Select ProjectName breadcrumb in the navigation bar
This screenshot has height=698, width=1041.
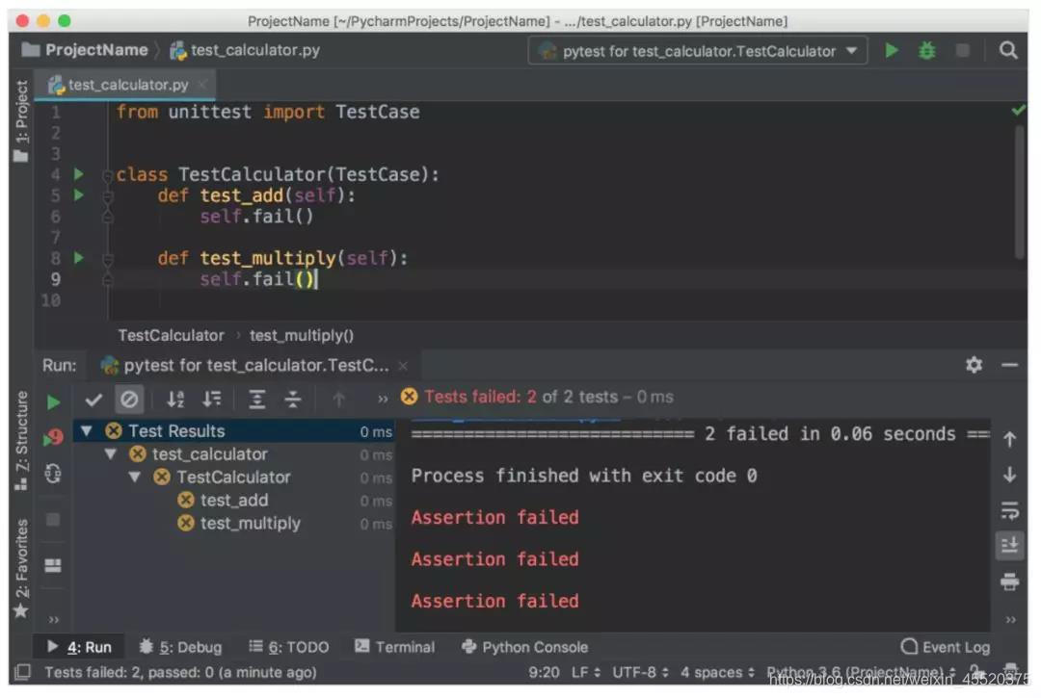(x=85, y=50)
